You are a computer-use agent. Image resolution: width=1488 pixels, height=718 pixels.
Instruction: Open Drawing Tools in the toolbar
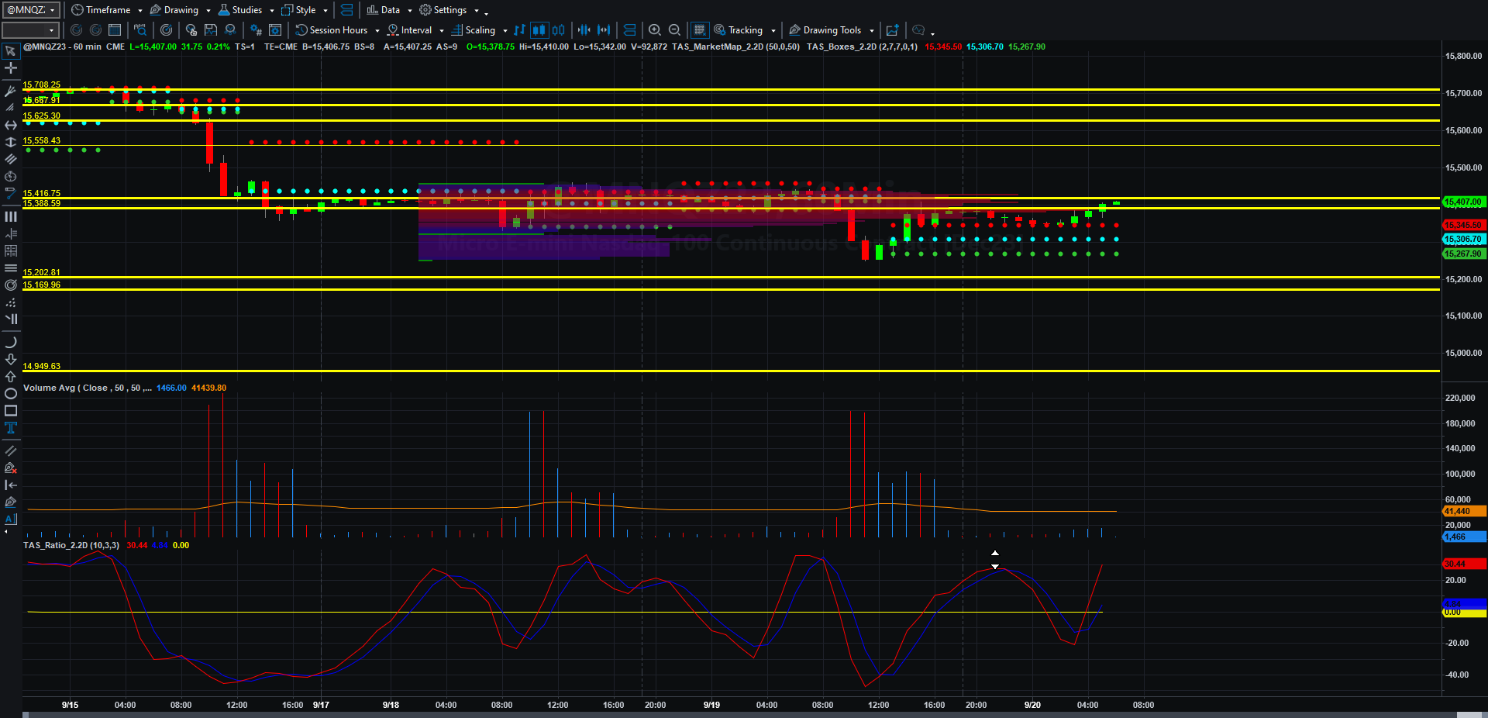pyautogui.click(x=832, y=30)
